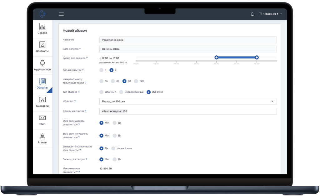Screen dimensions: 320x196
Task: Click help icon next to Запись разговоров
Action: point(87,159)
